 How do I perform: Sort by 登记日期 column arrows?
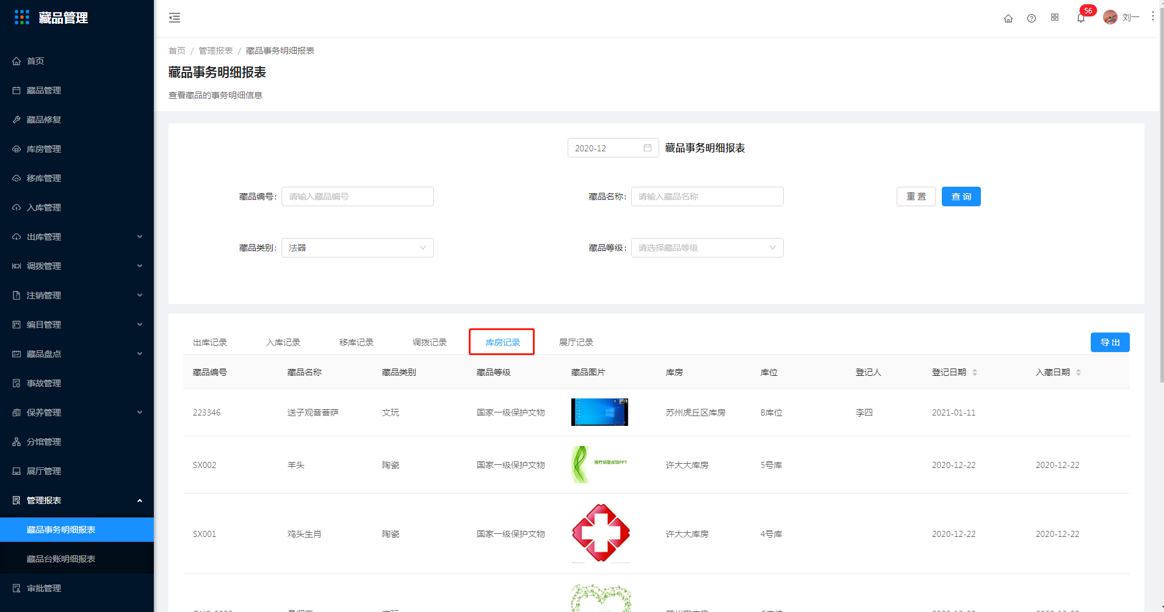[975, 372]
